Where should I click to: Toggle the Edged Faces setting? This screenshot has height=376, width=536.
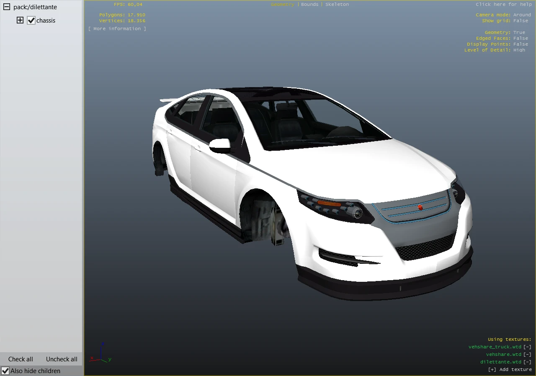coord(521,38)
